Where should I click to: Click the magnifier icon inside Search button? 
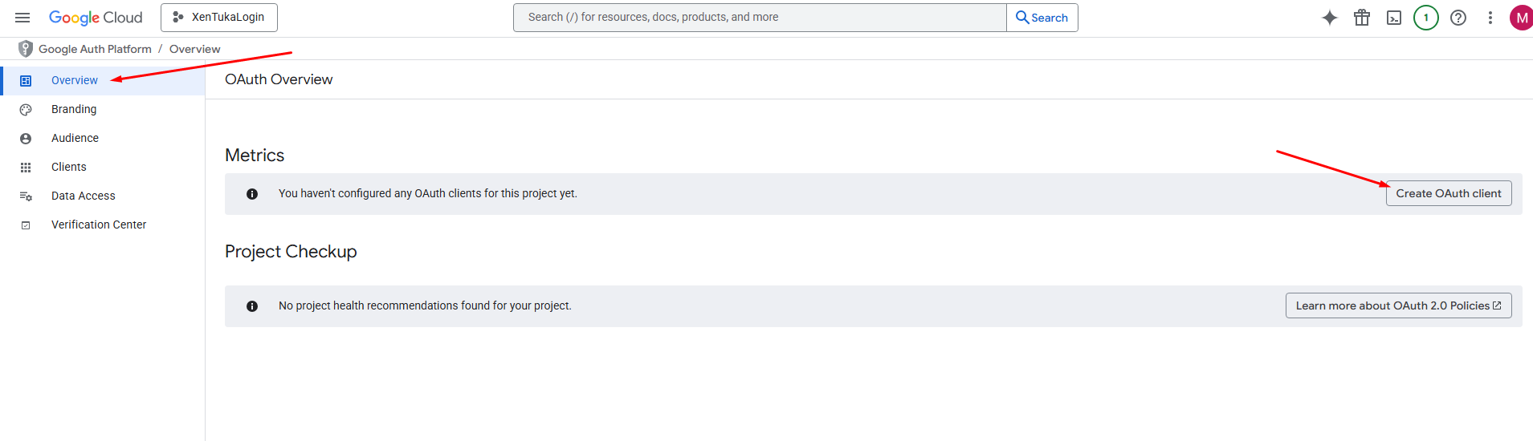coord(1022,18)
